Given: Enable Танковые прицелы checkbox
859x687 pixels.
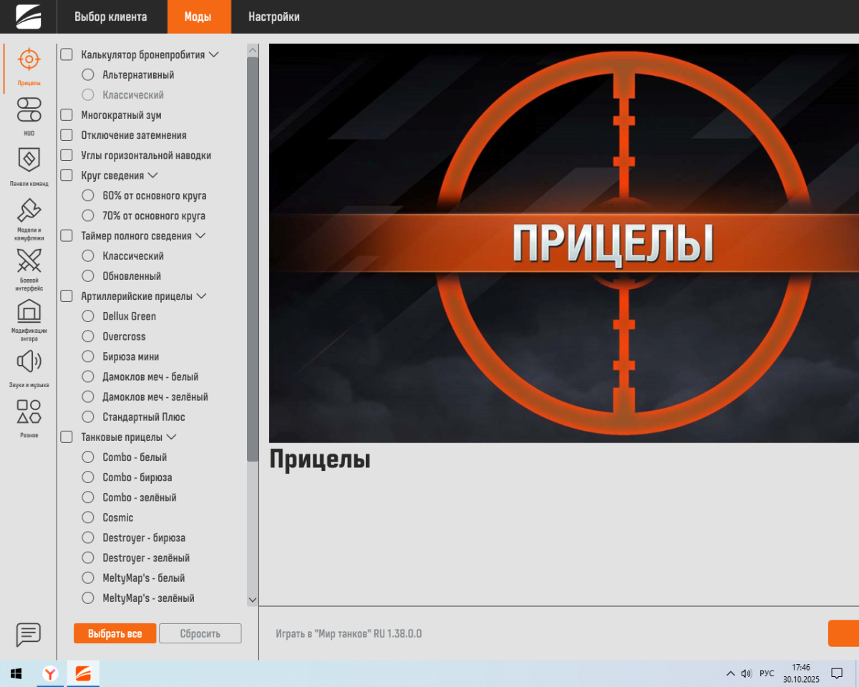Looking at the screenshot, I should click(67, 437).
